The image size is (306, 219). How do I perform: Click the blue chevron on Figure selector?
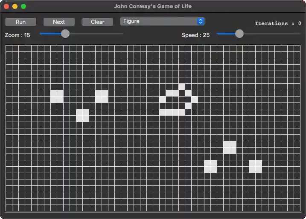point(201,21)
